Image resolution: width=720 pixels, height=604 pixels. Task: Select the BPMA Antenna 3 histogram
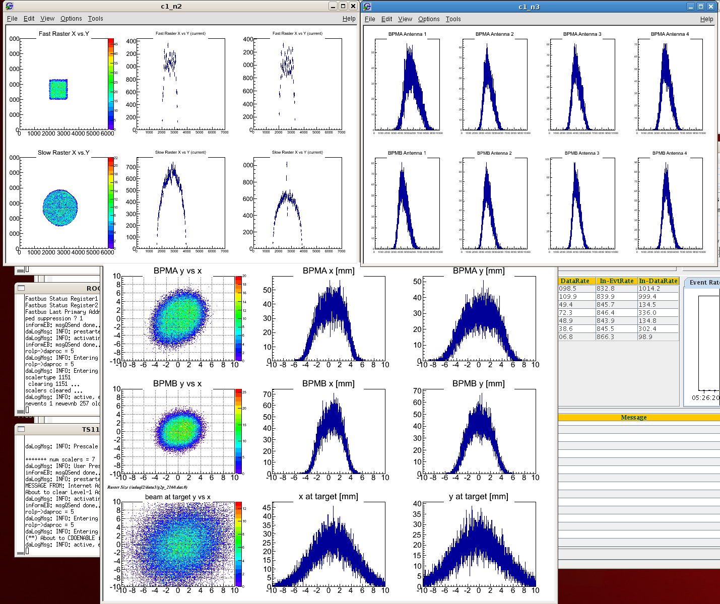(582, 85)
